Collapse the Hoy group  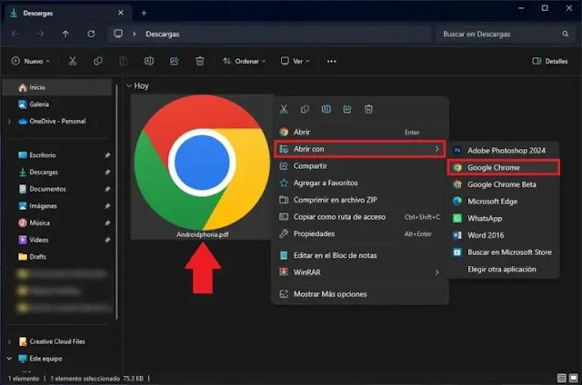[x=129, y=86]
